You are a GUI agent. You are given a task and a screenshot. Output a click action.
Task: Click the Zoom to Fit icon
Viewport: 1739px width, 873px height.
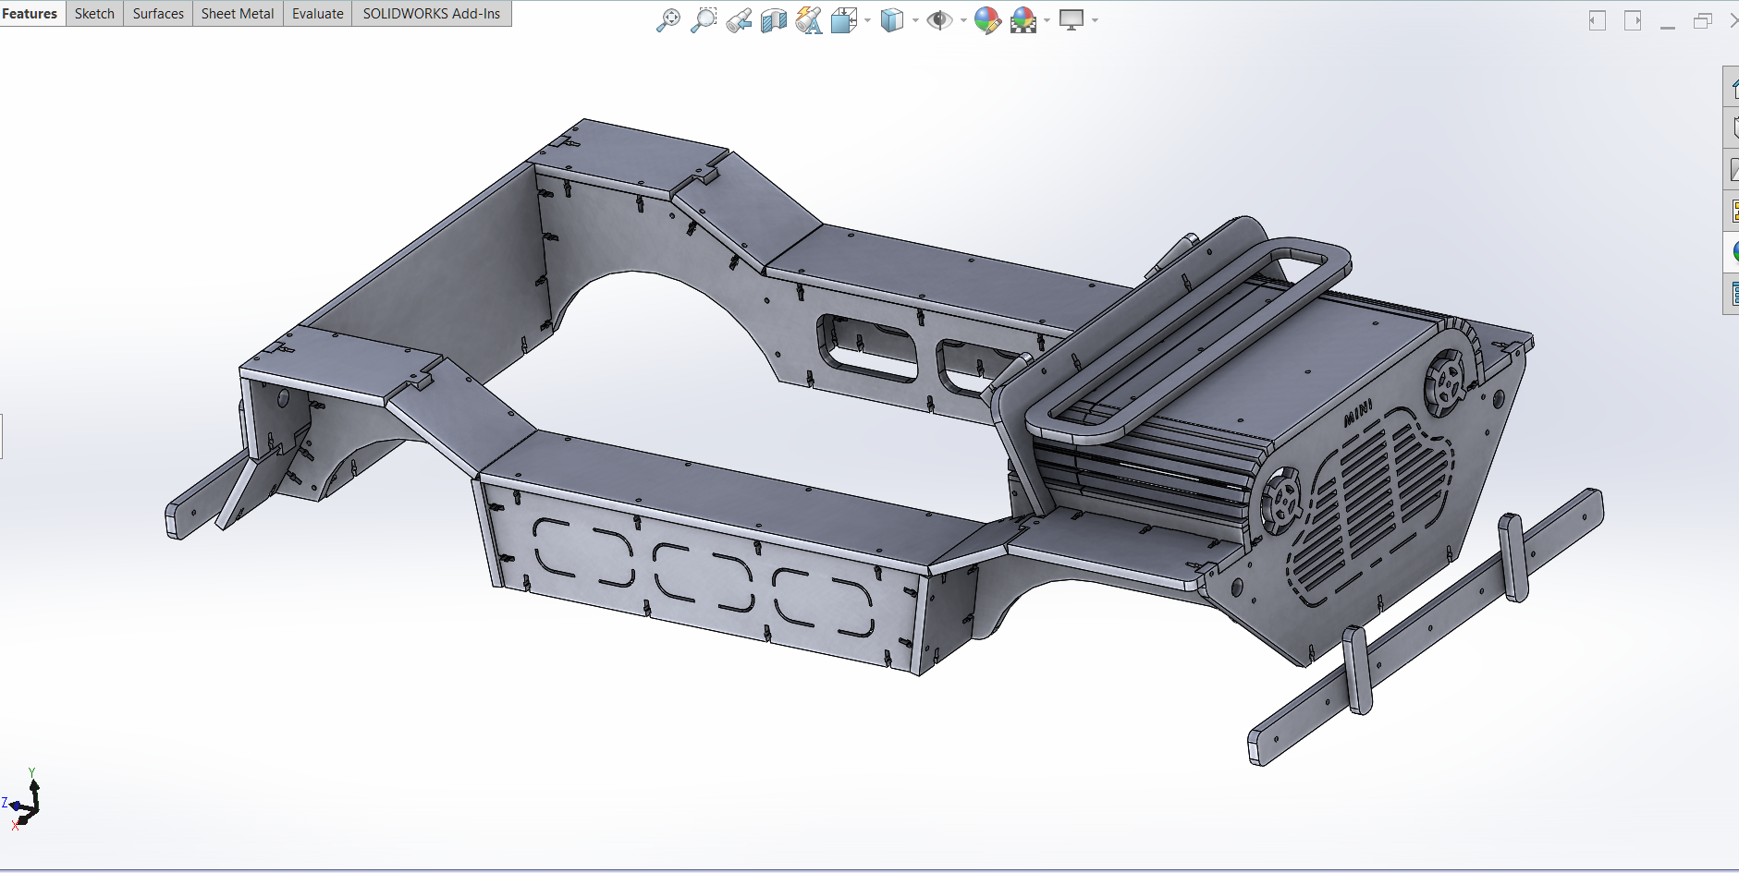click(667, 20)
